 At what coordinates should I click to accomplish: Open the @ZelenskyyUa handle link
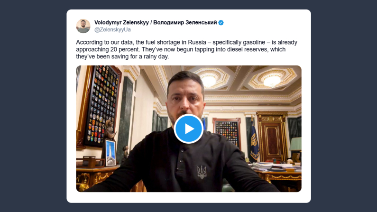pyautogui.click(x=112, y=29)
